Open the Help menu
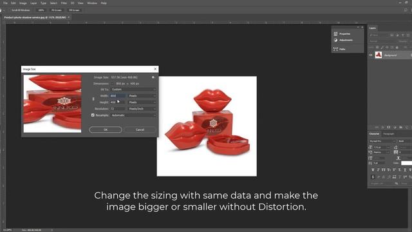 [104, 3]
